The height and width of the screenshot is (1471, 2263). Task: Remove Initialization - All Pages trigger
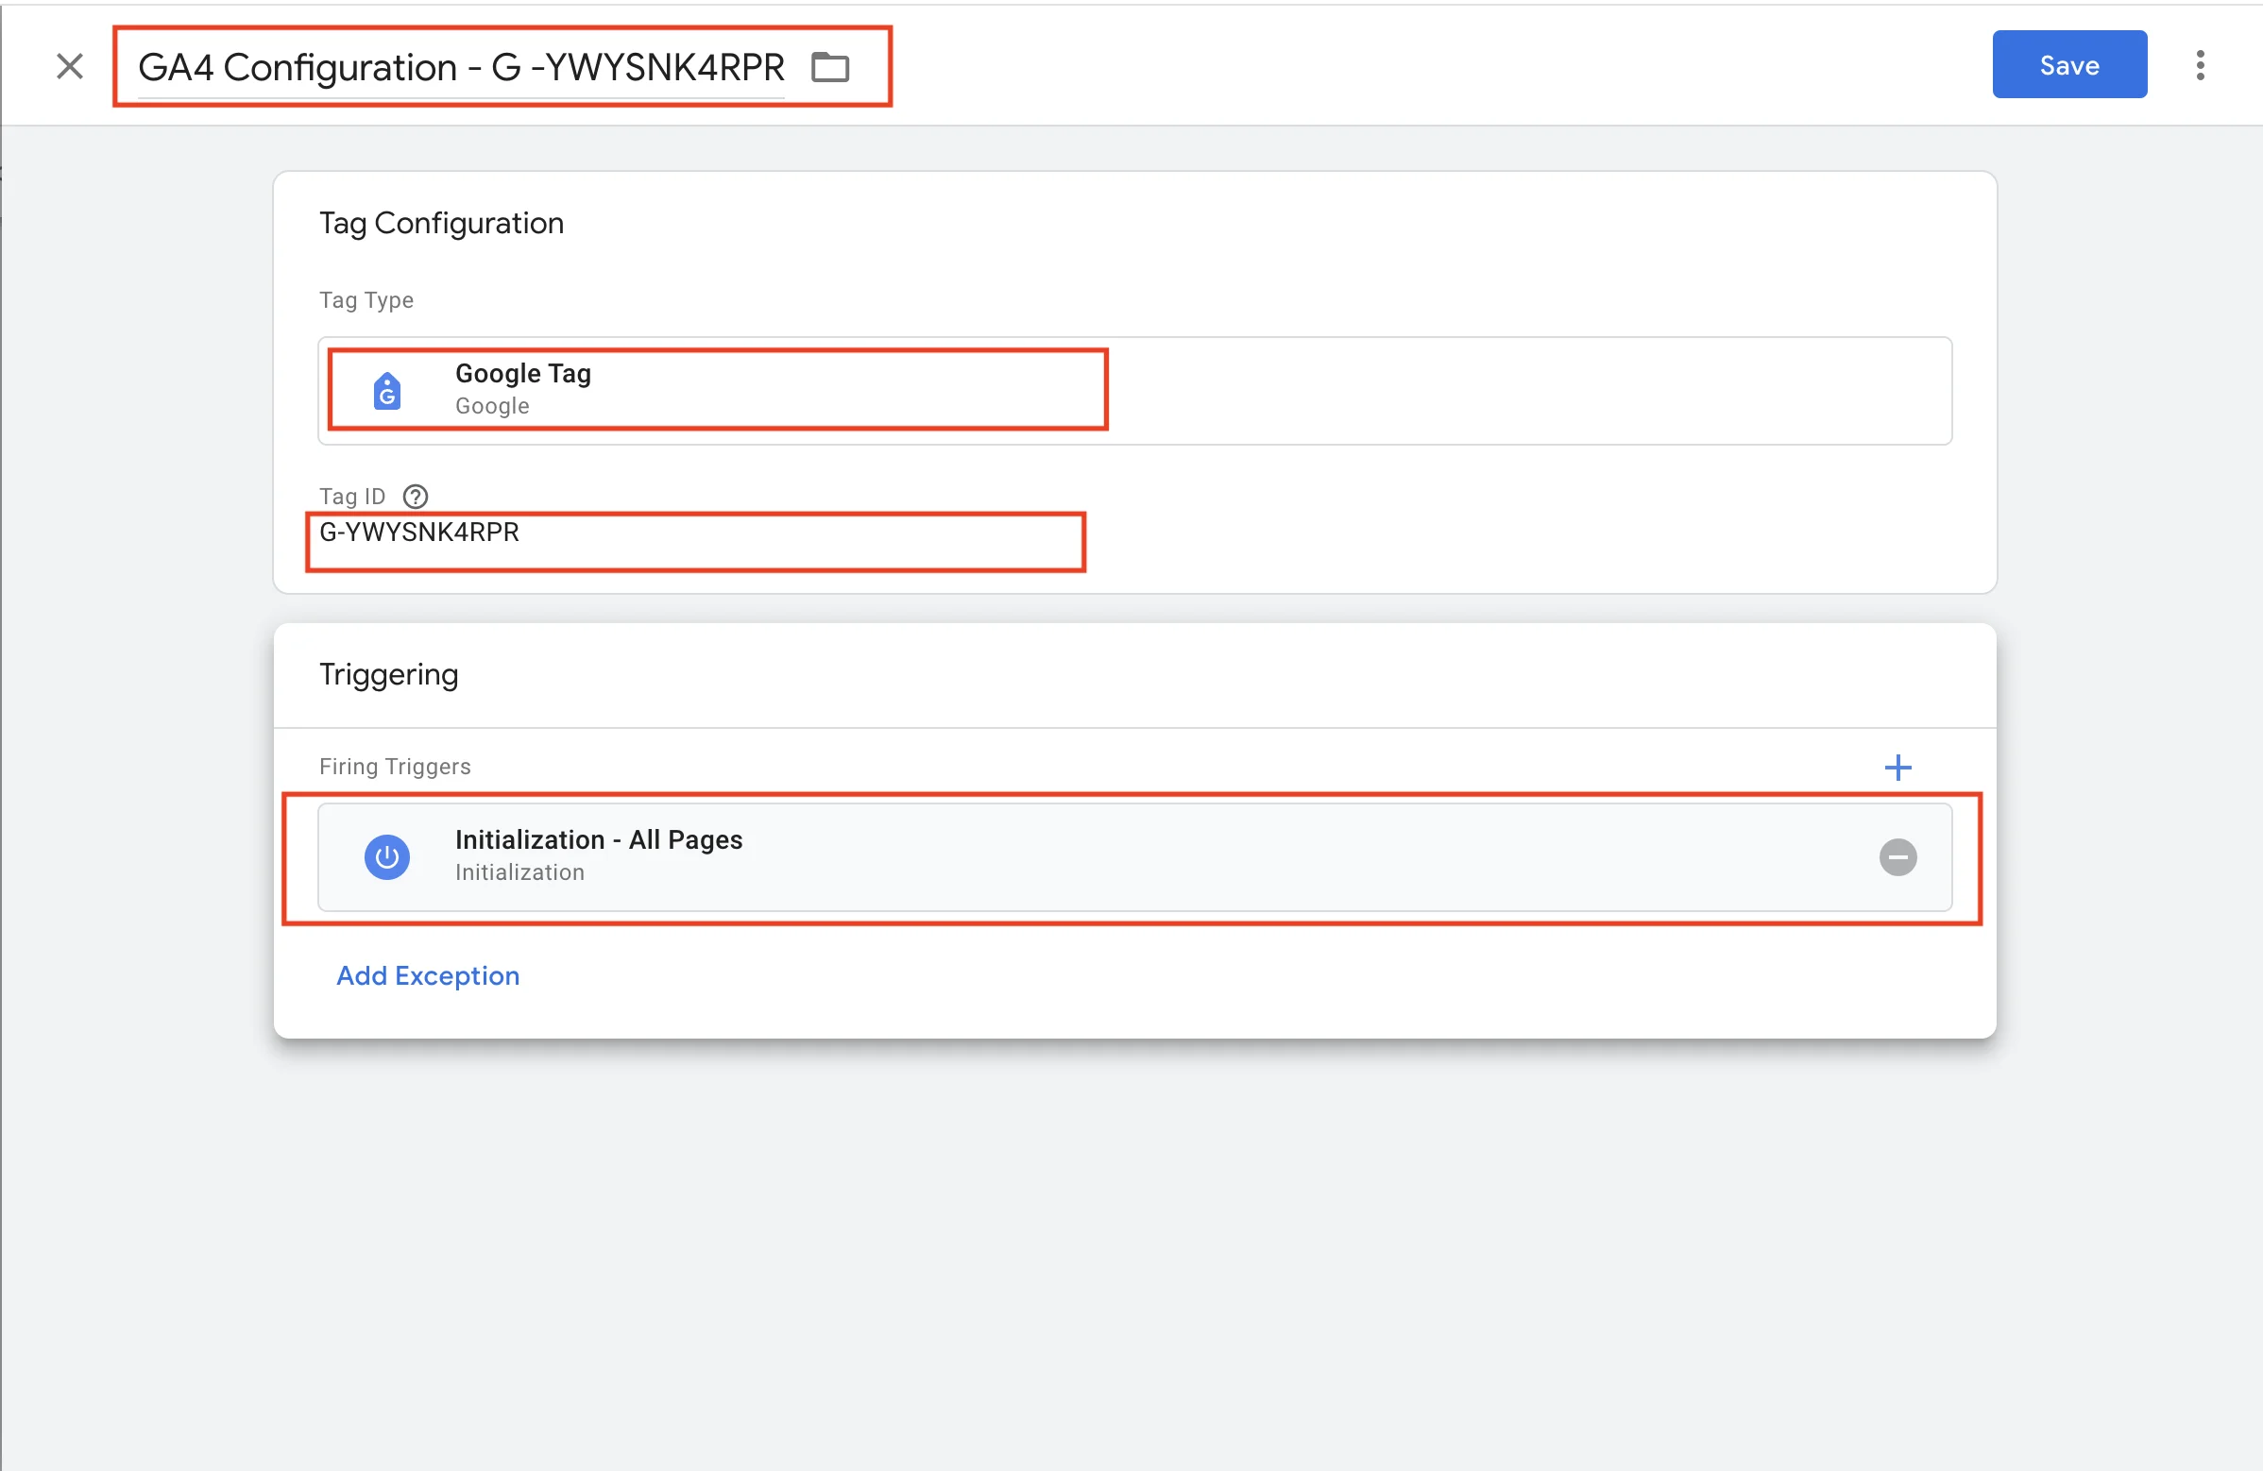1897,857
